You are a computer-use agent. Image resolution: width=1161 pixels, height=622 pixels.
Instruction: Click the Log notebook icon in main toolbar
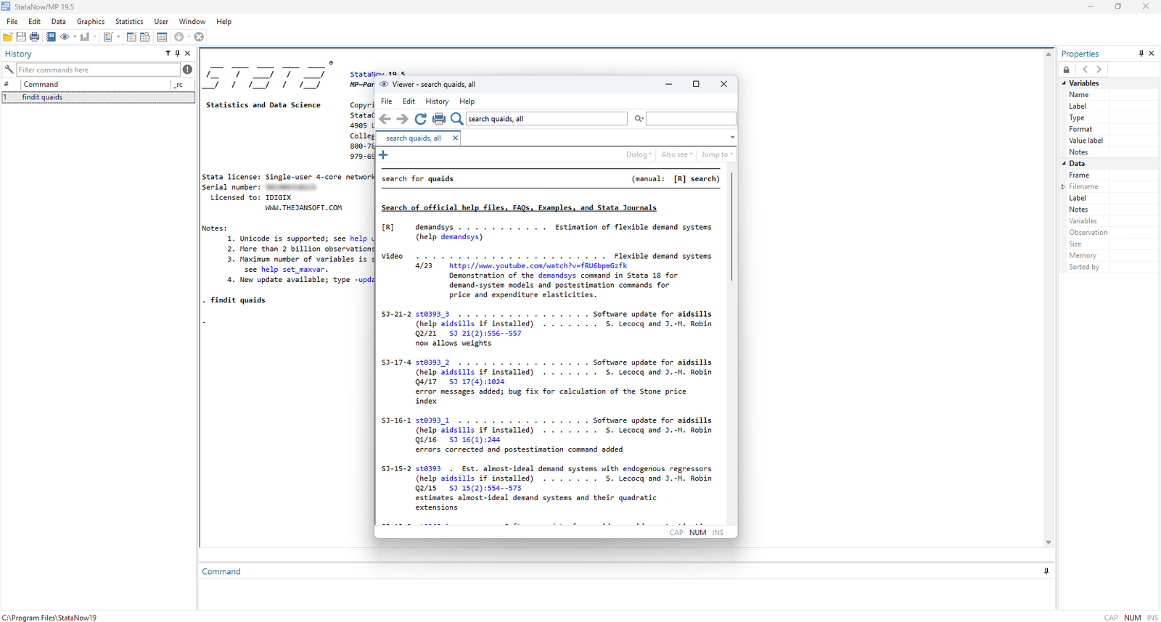[x=51, y=37]
